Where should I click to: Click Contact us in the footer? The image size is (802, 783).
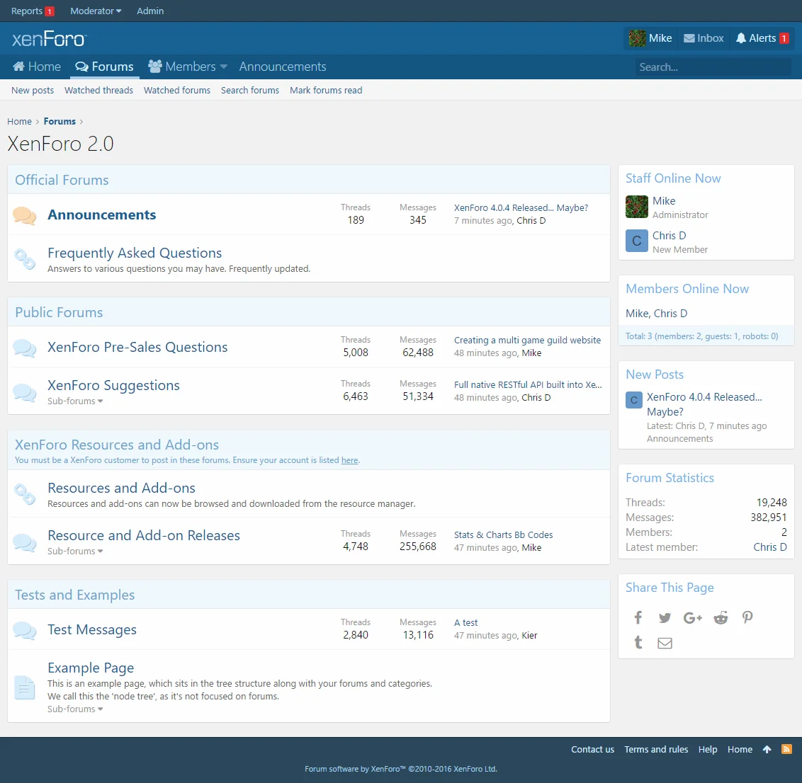click(593, 750)
